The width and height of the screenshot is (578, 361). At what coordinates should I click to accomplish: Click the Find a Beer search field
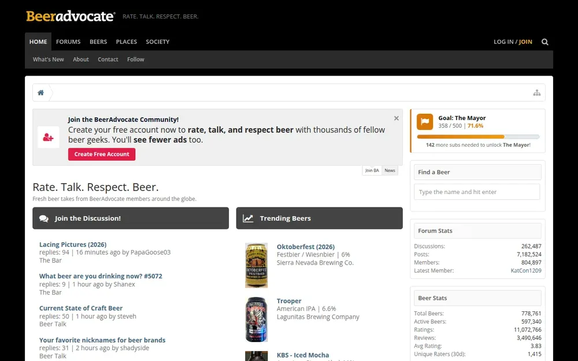(x=477, y=192)
